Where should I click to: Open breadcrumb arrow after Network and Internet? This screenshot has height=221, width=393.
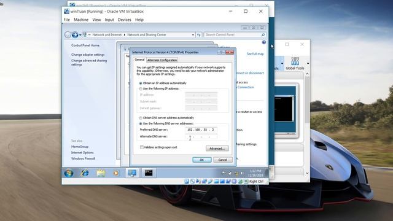coord(124,35)
